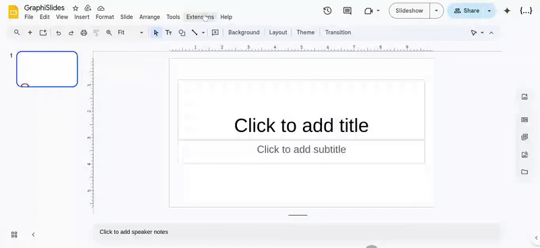Open the Slideshow options dropdown arrow
540x248 pixels.
[436, 11]
